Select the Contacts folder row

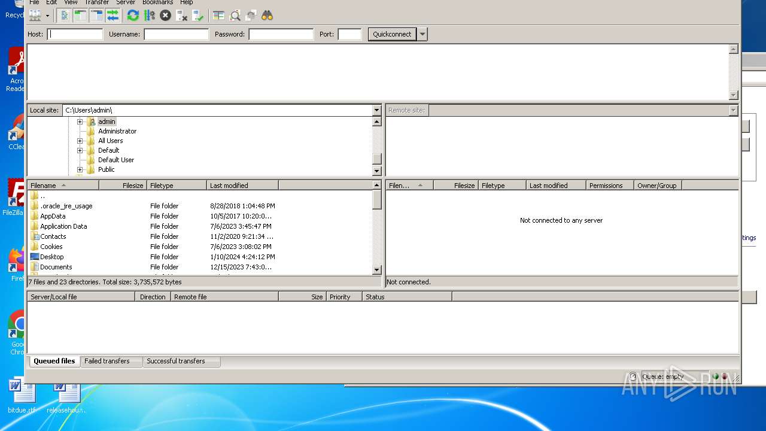pyautogui.click(x=200, y=236)
